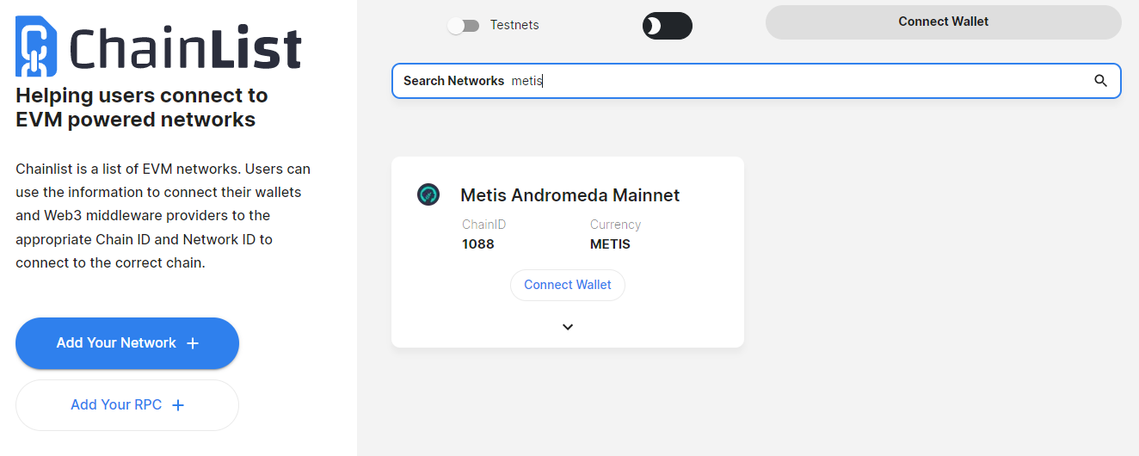
Task: Click the Testnets label
Action: pyautogui.click(x=514, y=25)
